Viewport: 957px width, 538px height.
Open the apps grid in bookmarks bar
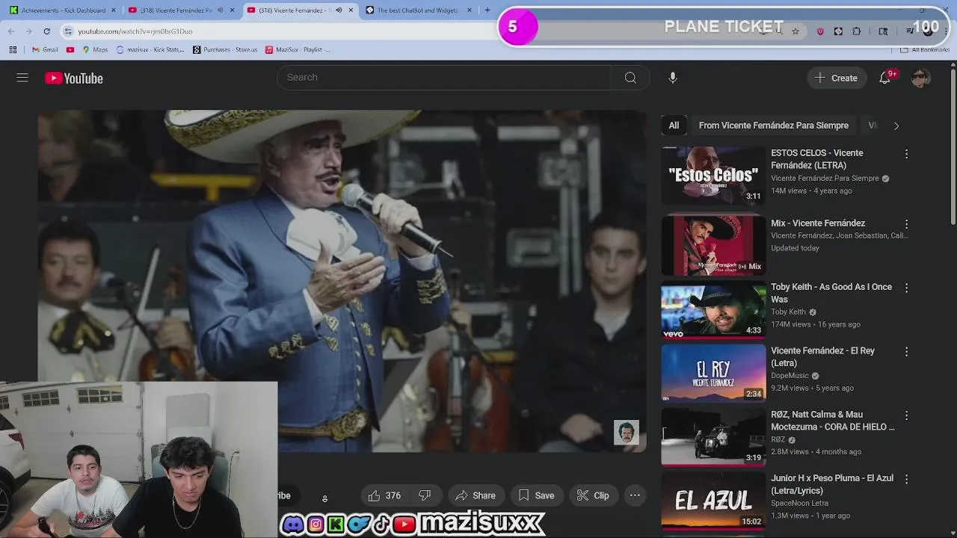13,49
